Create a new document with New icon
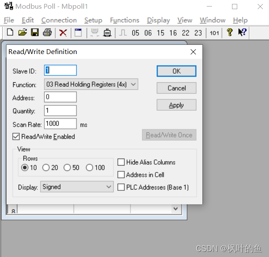Viewport: 269px width, 257px height. [10, 32]
